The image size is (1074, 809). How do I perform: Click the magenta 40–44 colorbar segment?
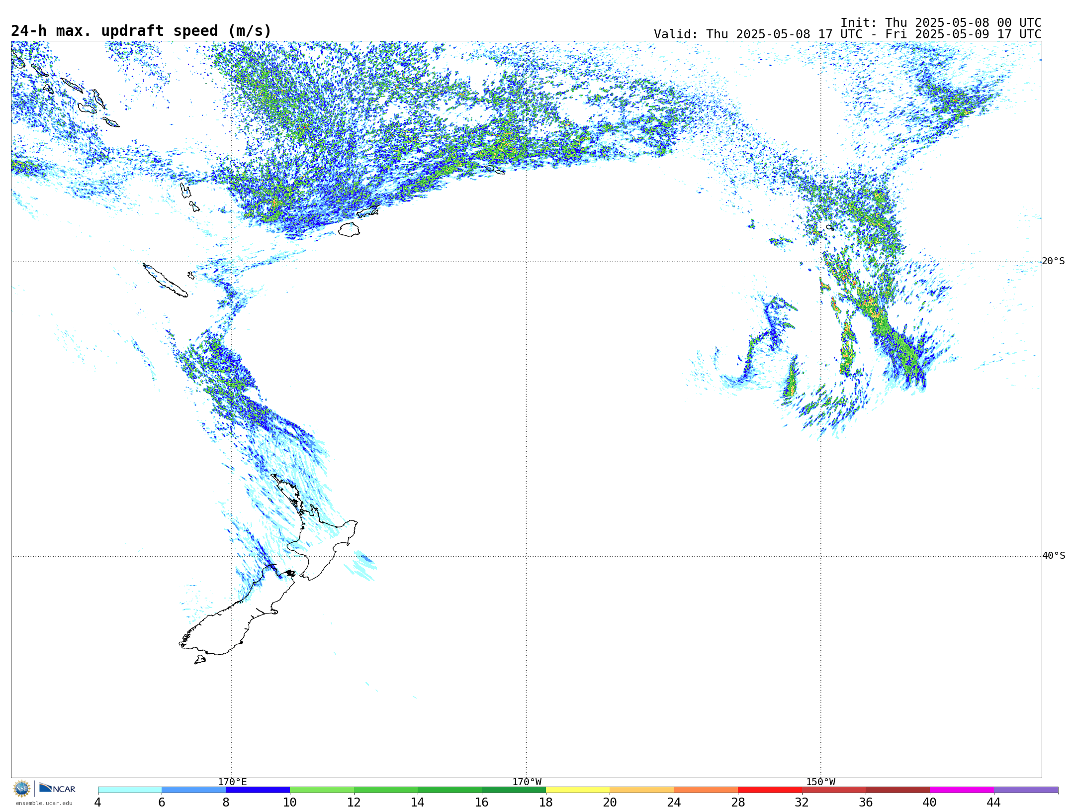point(962,790)
